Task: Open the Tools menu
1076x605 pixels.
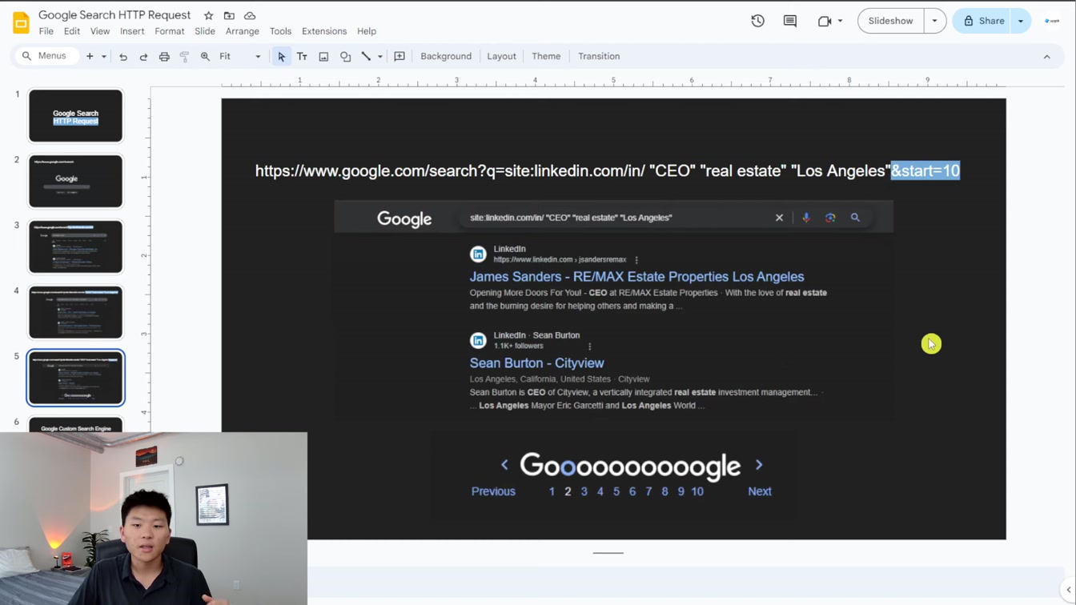Action: pos(280,31)
